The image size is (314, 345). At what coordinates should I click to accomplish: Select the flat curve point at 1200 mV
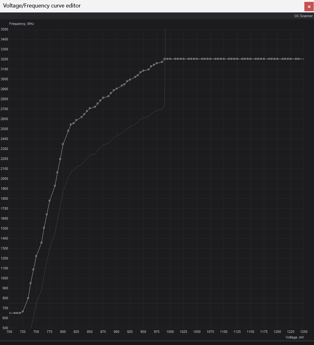coord(277,59)
